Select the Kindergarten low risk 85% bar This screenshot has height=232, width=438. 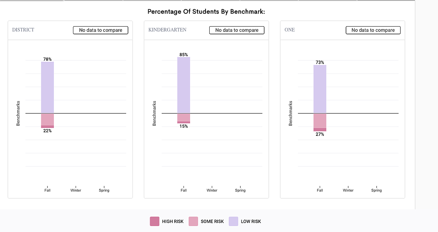pyautogui.click(x=184, y=85)
